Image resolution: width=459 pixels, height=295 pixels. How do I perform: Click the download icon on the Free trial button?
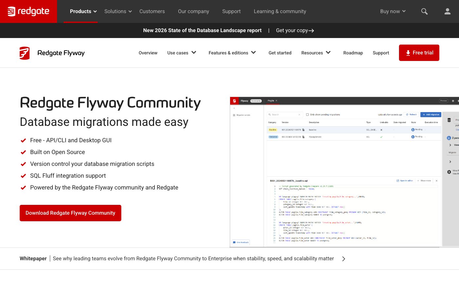408,52
